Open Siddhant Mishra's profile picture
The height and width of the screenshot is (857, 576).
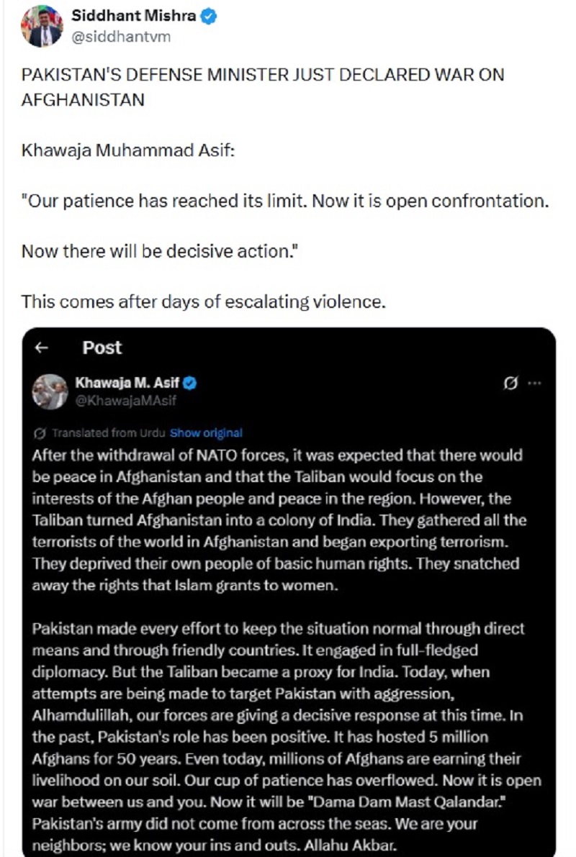pos(40,26)
